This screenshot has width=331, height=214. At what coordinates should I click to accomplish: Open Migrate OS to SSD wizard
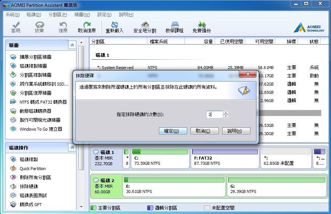coord(39,84)
